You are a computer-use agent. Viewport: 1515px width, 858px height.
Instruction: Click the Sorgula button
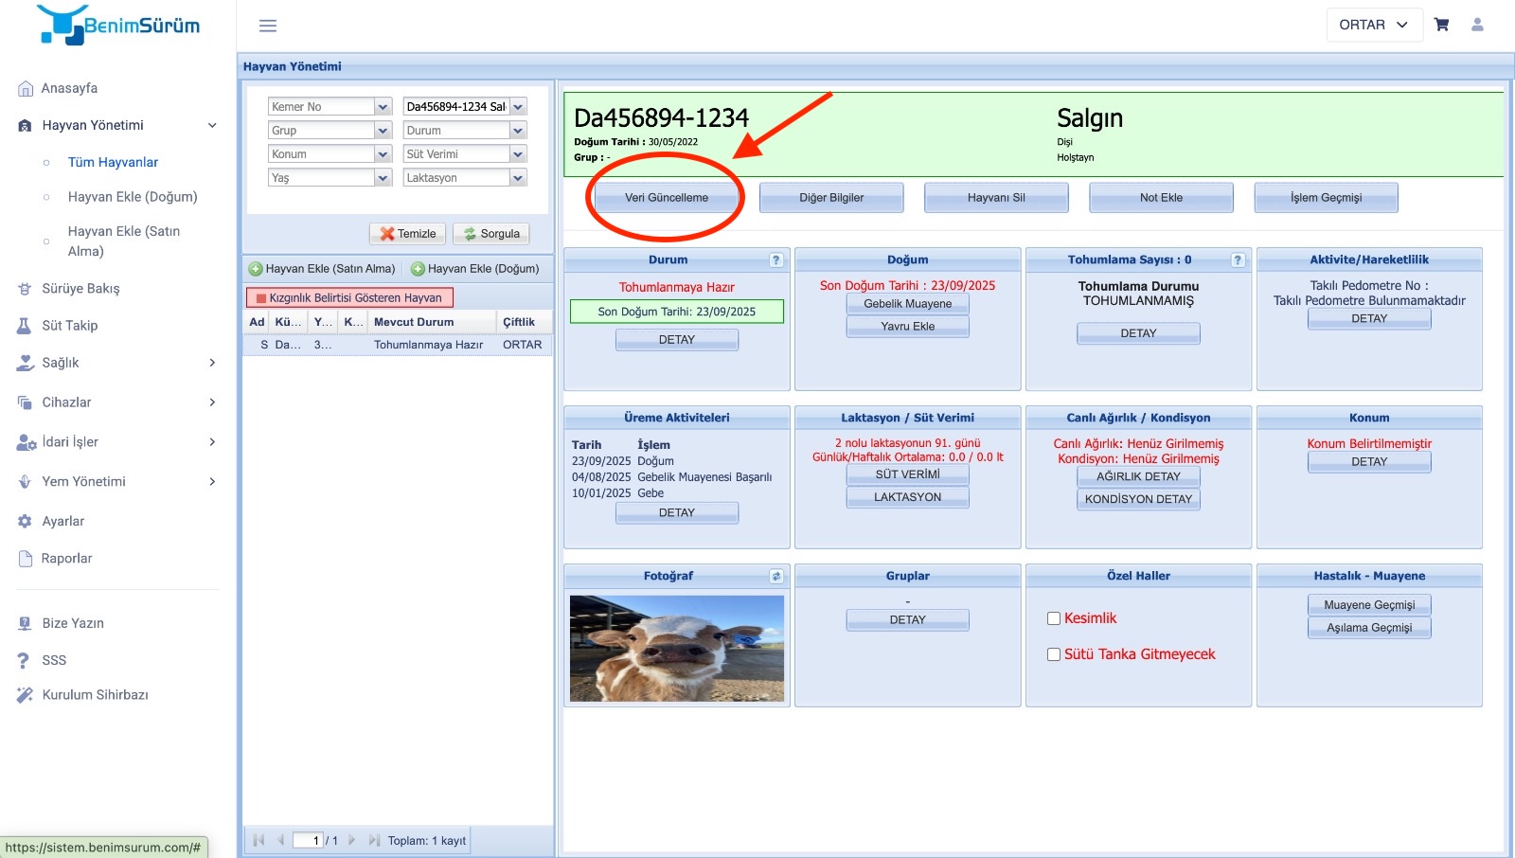click(491, 234)
